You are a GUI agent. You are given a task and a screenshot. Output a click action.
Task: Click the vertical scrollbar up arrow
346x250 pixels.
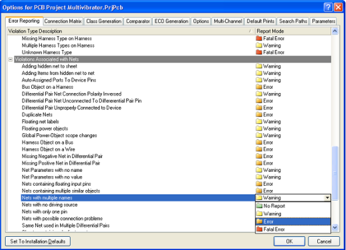tap(335, 31)
